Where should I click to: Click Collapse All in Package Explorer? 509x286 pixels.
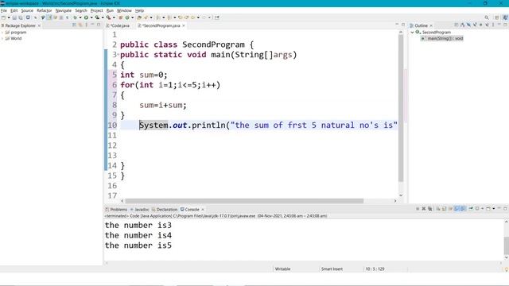(74, 25)
